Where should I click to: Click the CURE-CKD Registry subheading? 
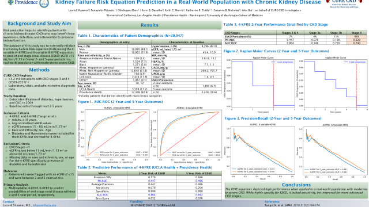pos(18,75)
